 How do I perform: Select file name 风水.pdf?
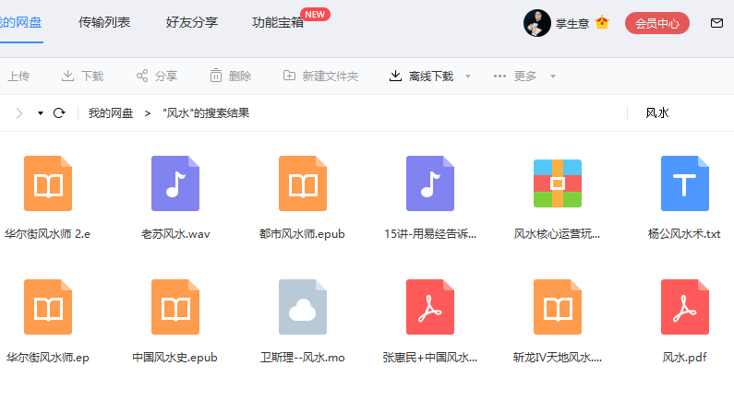[684, 358]
